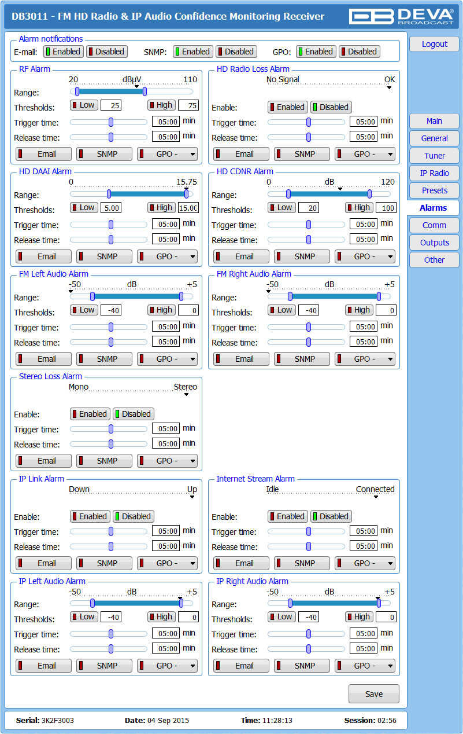
Task: Save the alarm settings
Action: click(373, 694)
